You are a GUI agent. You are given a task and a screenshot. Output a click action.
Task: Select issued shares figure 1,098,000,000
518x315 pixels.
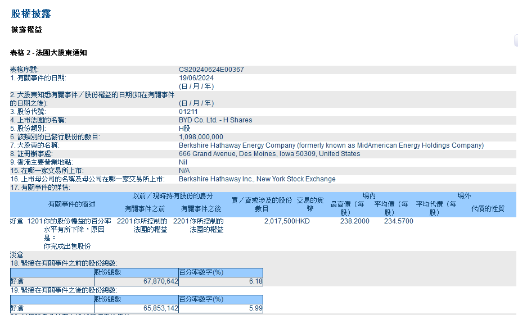pyautogui.click(x=201, y=137)
